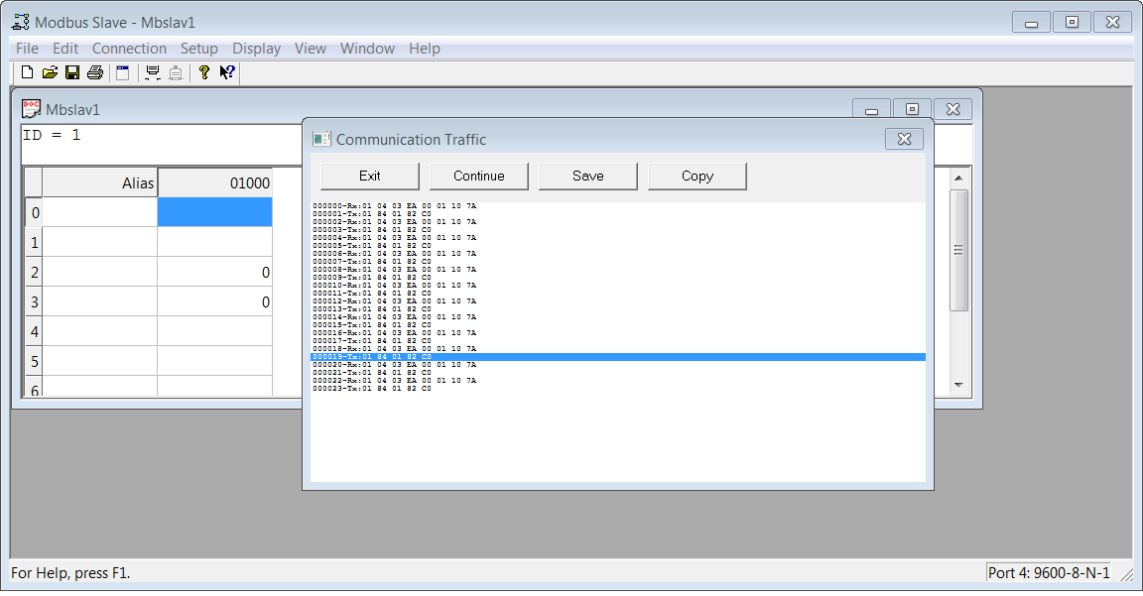The image size is (1143, 596).
Task: Open the Window menu
Action: 367,48
